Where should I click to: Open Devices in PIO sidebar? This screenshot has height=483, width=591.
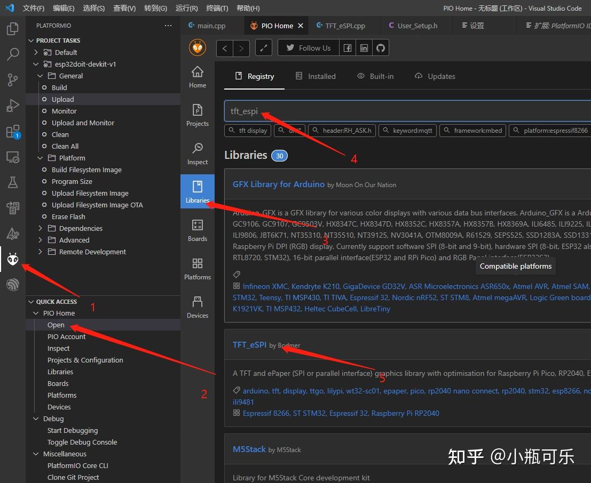click(198, 307)
